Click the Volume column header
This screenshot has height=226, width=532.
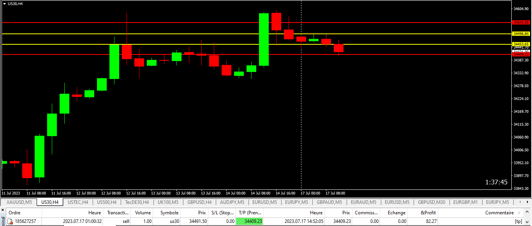tap(143, 213)
